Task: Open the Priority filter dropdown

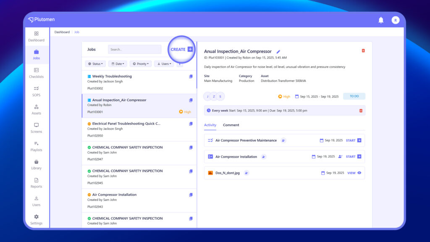Action: [141, 64]
